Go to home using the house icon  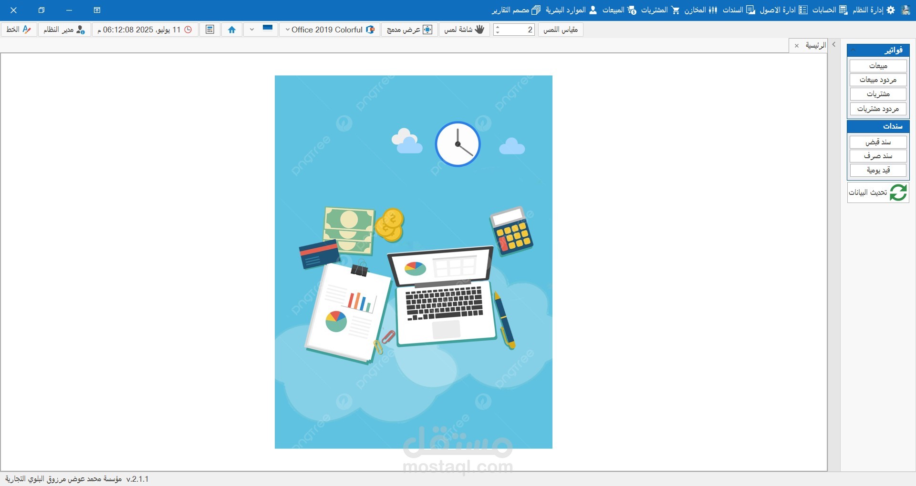pyautogui.click(x=232, y=30)
